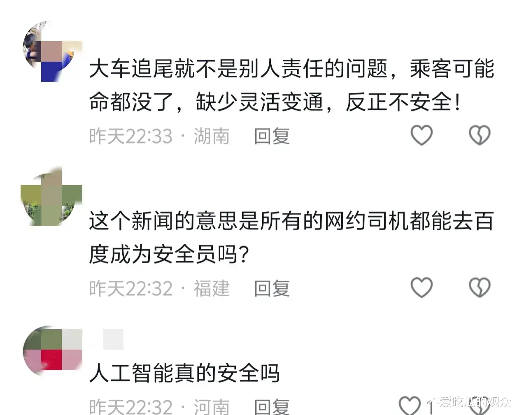Screen dimensions: 517x415
Task: Tap the broken heart on the Henan comment
Action: click(480, 406)
